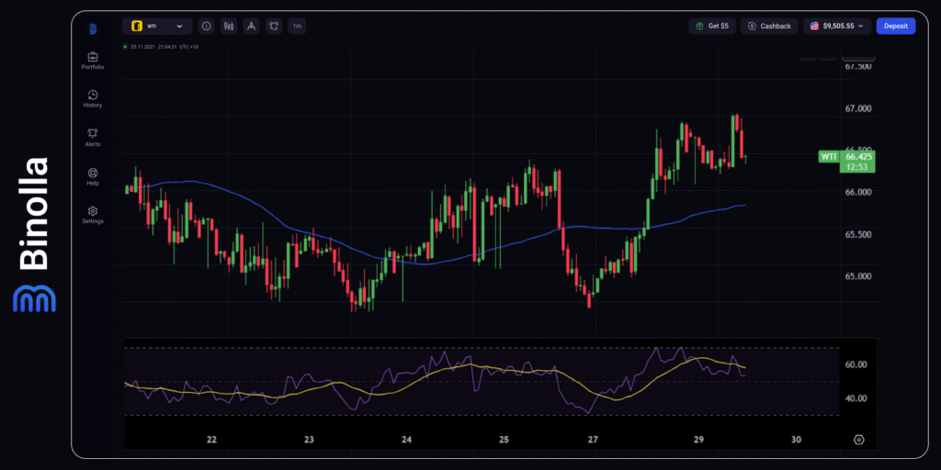The image size is (941, 470).
Task: Expand the $9,505.55 account balance dropdown
Action: click(837, 27)
